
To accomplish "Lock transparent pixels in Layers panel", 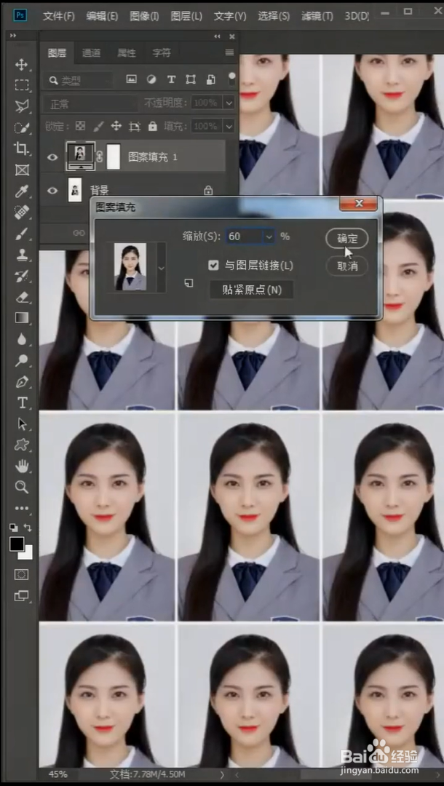I will click(80, 126).
